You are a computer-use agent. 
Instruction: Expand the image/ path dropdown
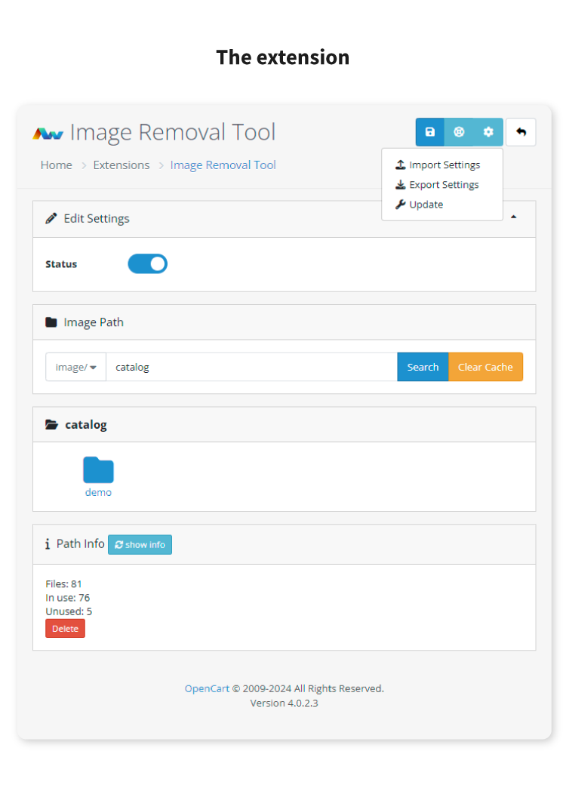tap(76, 368)
